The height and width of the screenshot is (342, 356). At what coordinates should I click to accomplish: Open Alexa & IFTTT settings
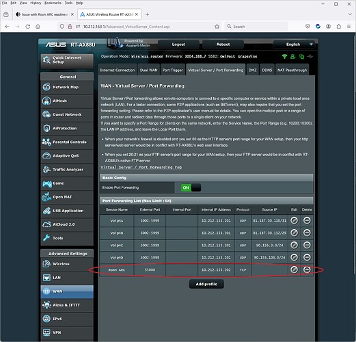coord(67,305)
